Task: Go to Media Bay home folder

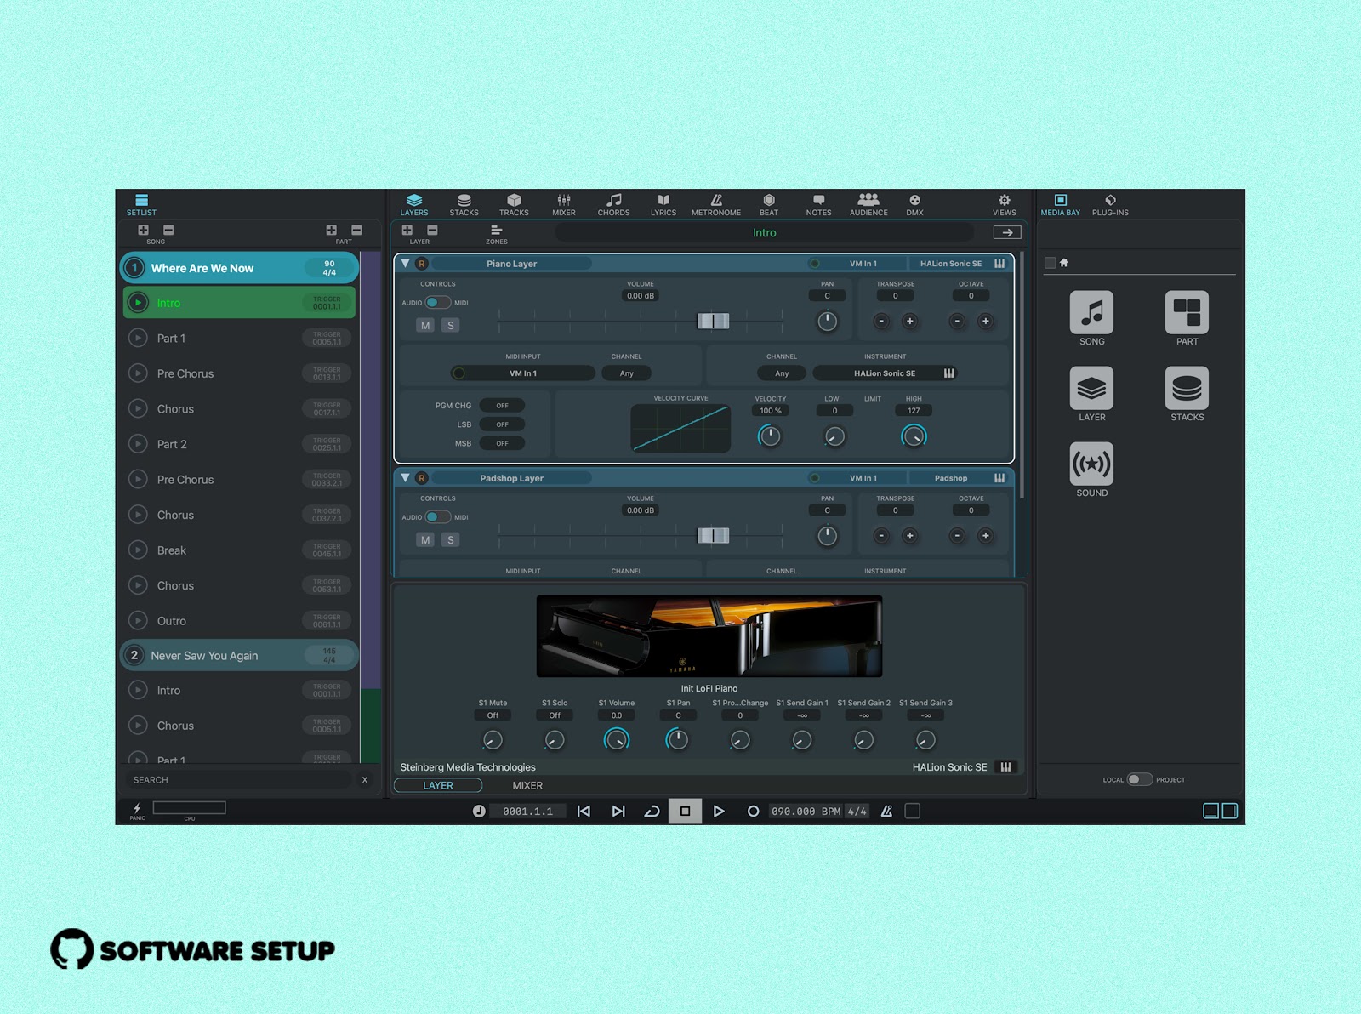Action: point(1063,263)
